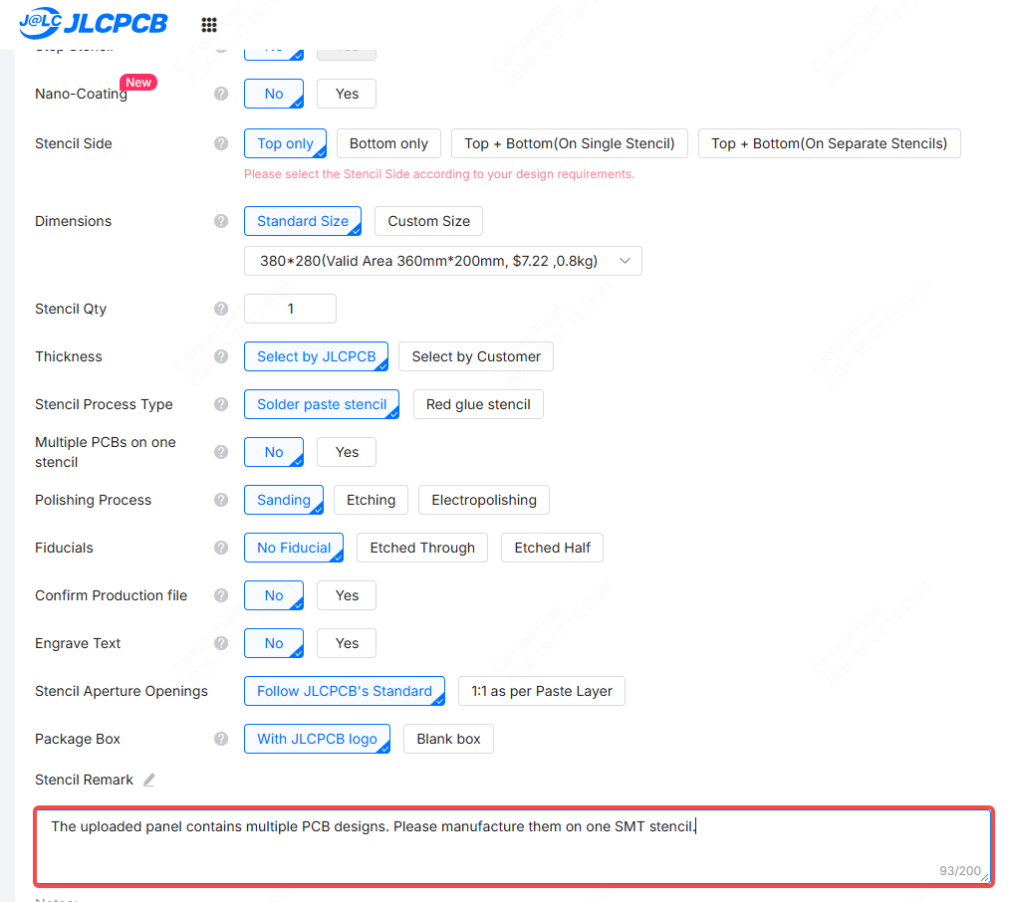Show help tooltip for Stencil Side

[x=221, y=143]
